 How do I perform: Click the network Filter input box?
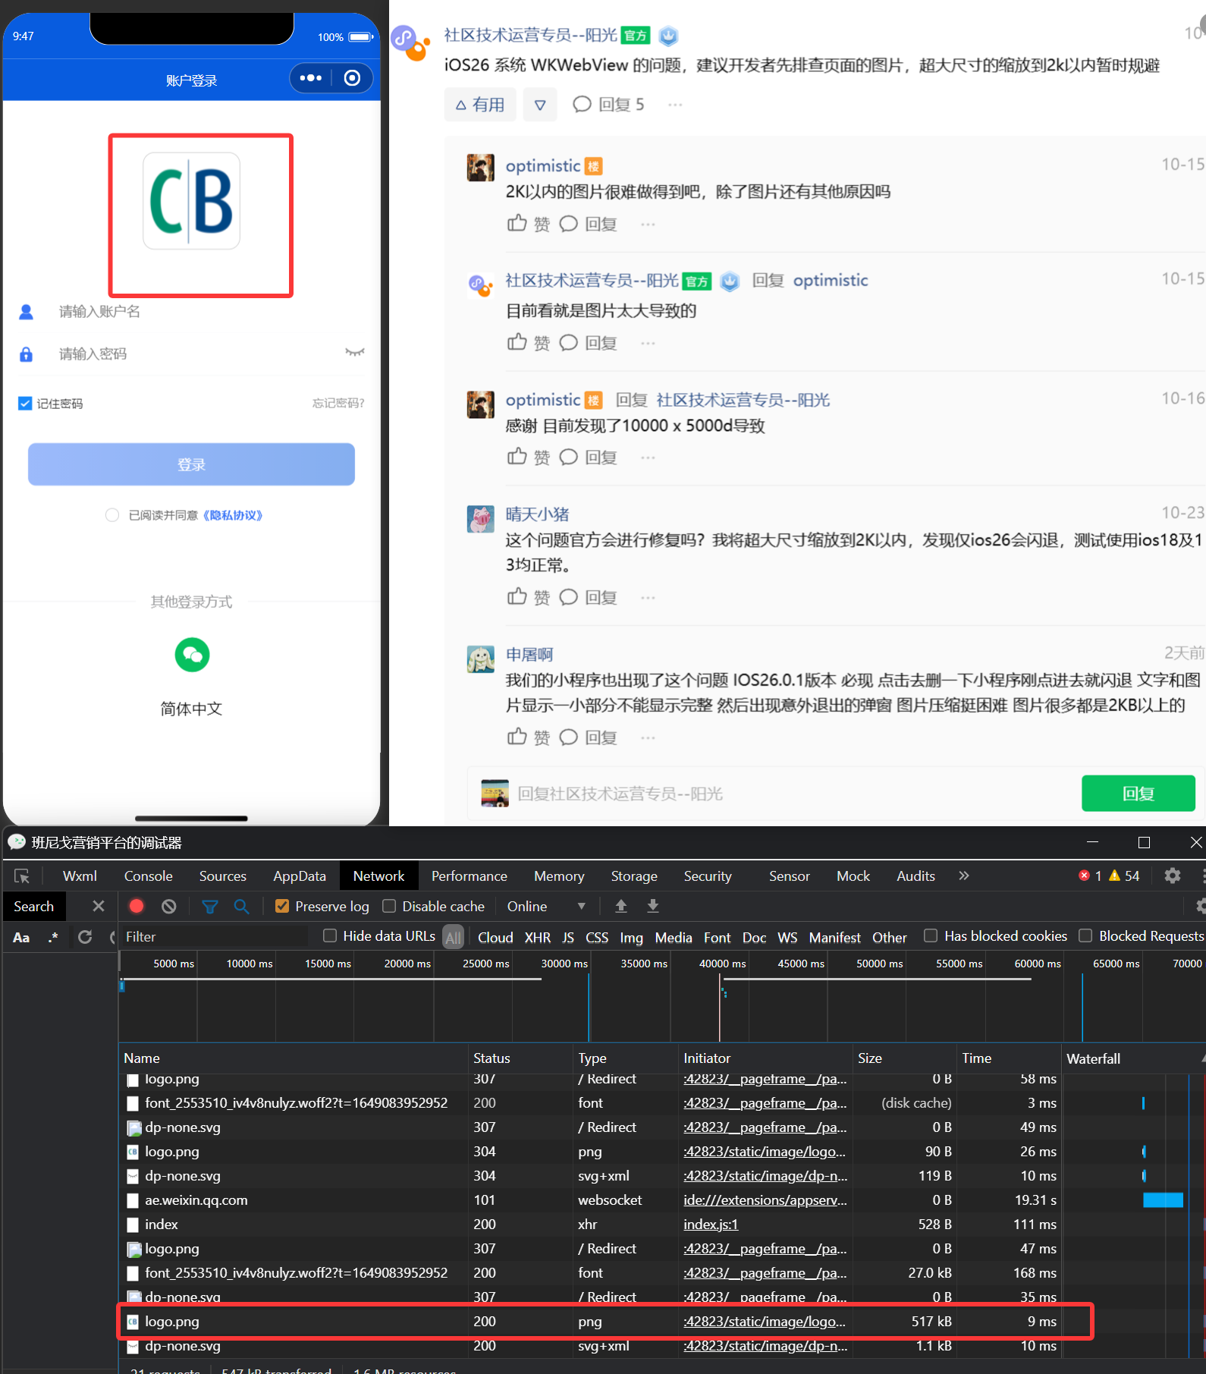pyautogui.click(x=214, y=937)
